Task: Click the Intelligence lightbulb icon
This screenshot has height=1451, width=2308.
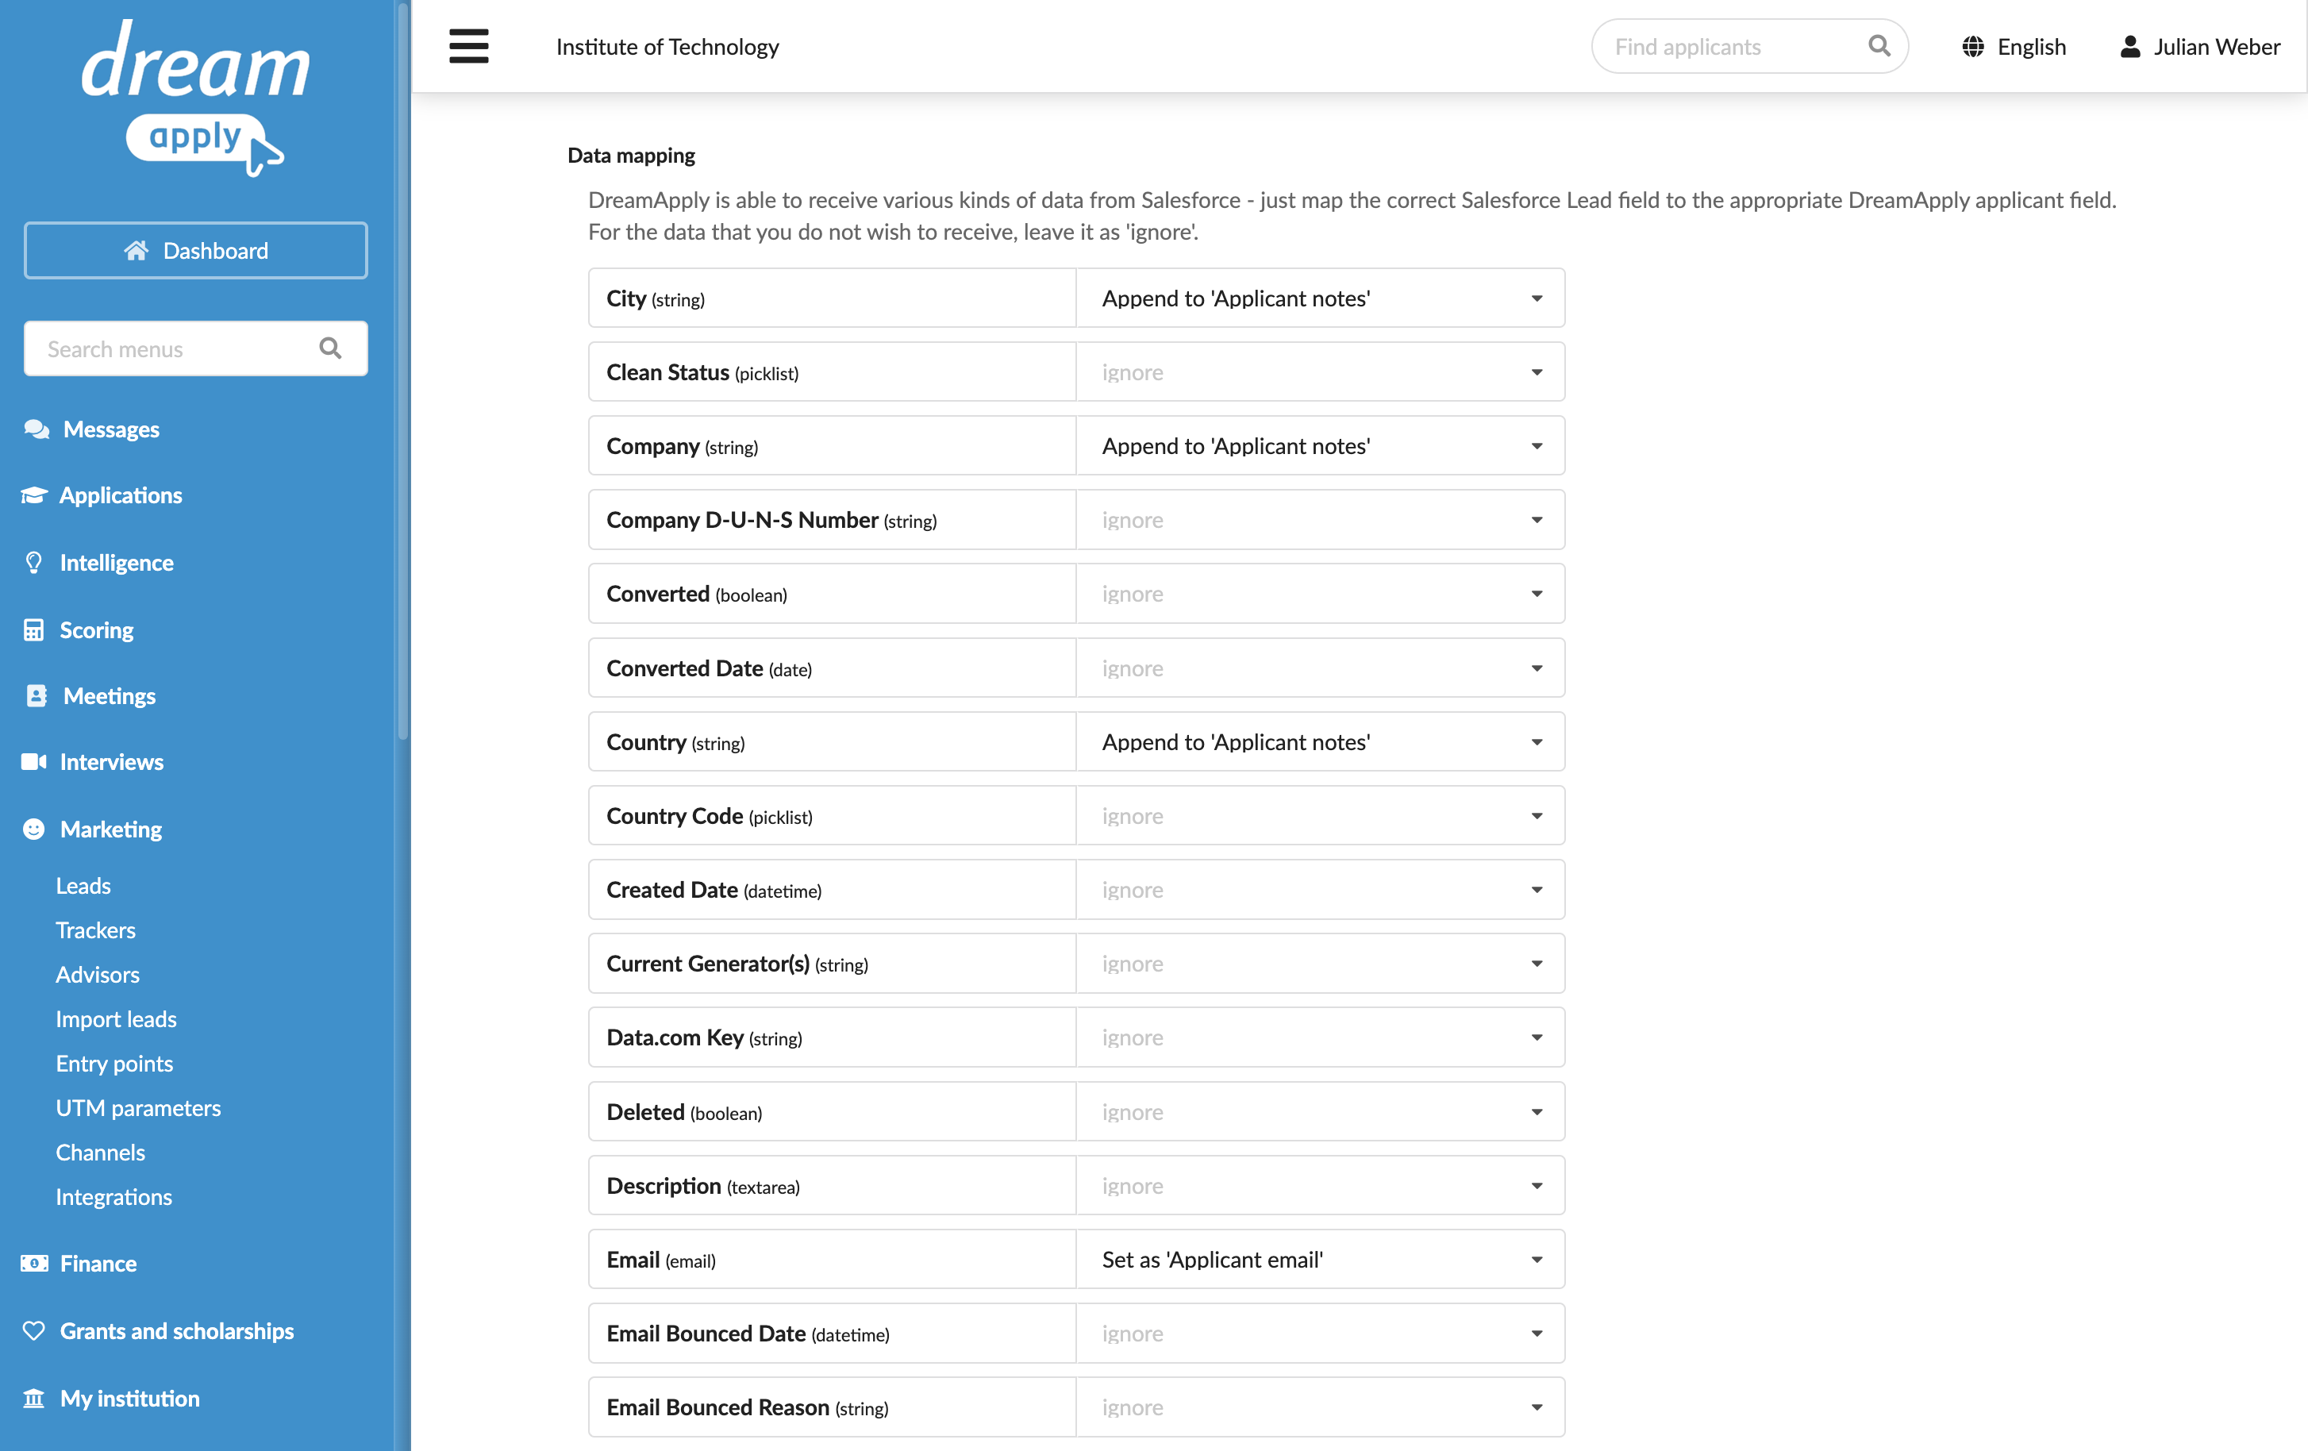Action: click(33, 563)
